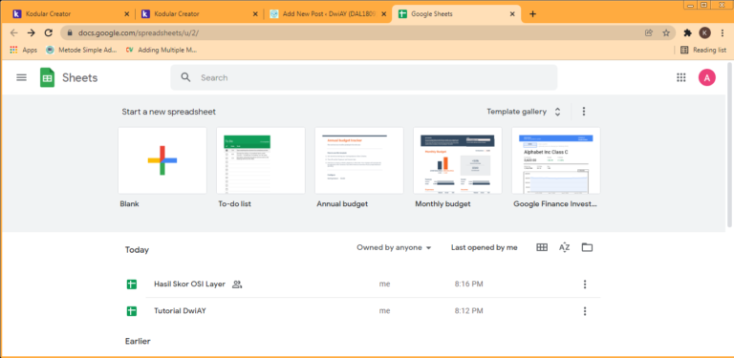Close the Add New Post tab
Image resolution: width=734 pixels, height=358 pixels.
[384, 14]
